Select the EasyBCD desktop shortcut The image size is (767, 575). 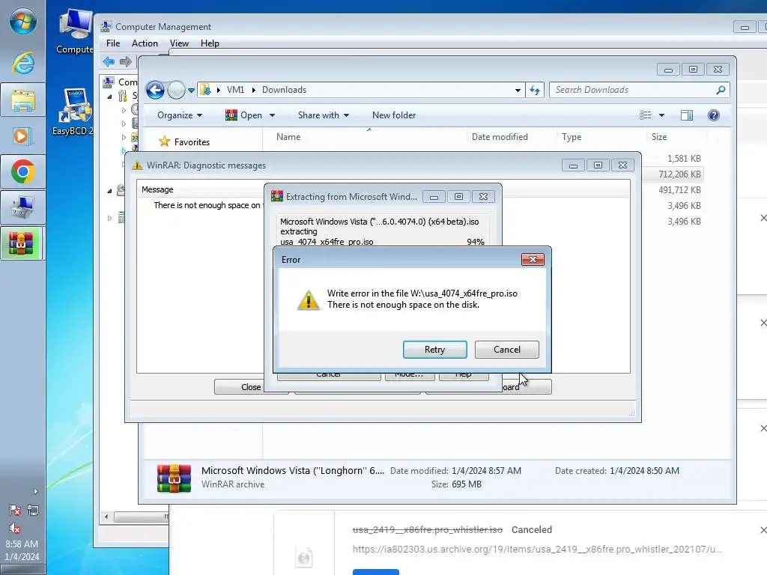[x=73, y=112]
